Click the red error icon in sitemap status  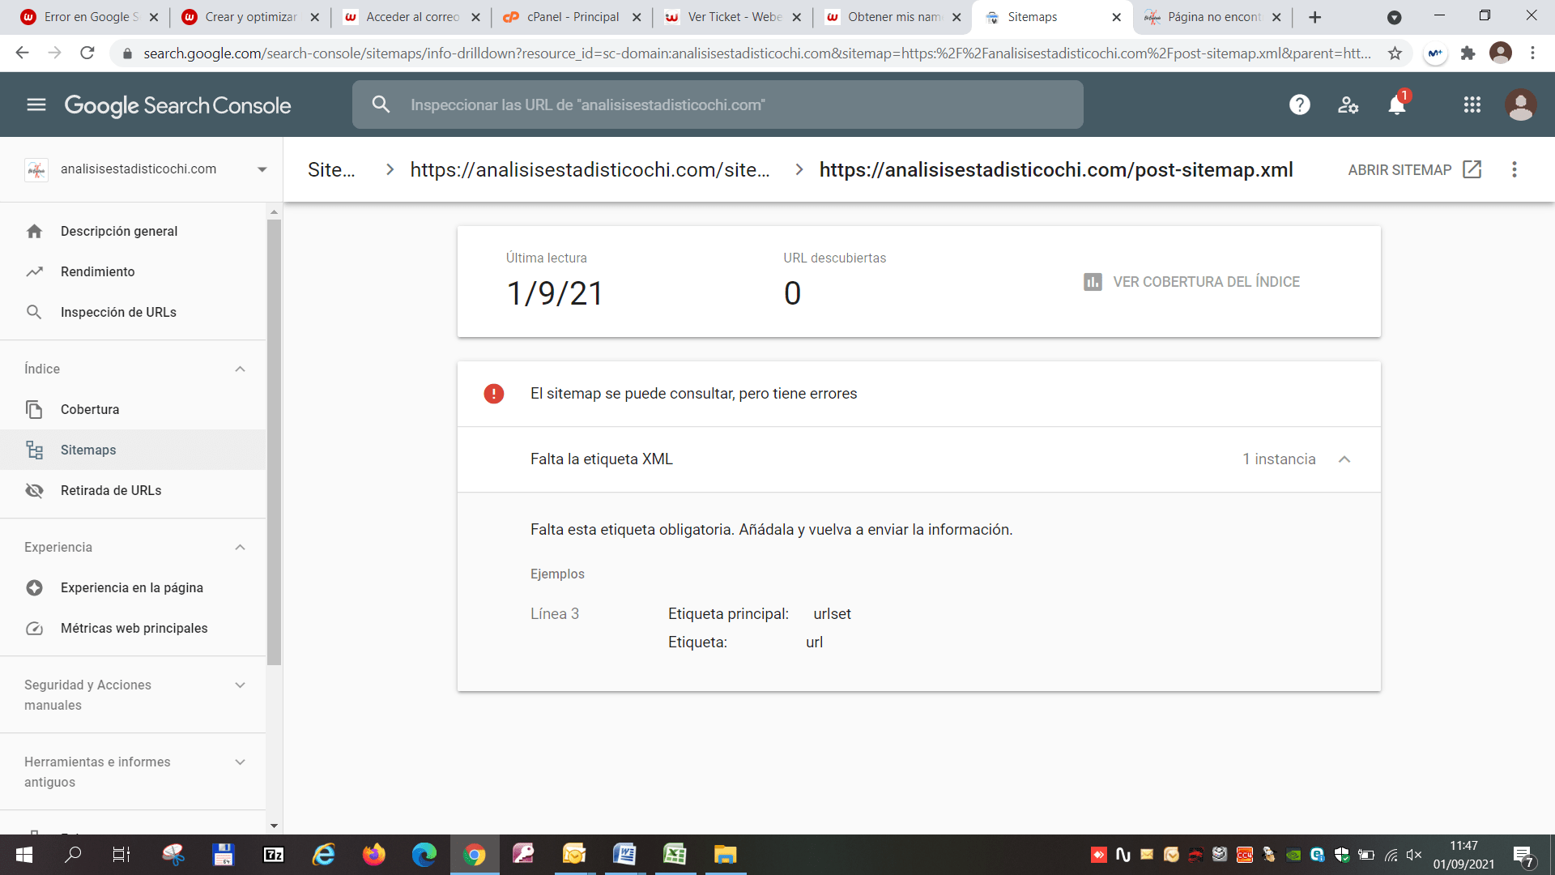click(x=494, y=394)
